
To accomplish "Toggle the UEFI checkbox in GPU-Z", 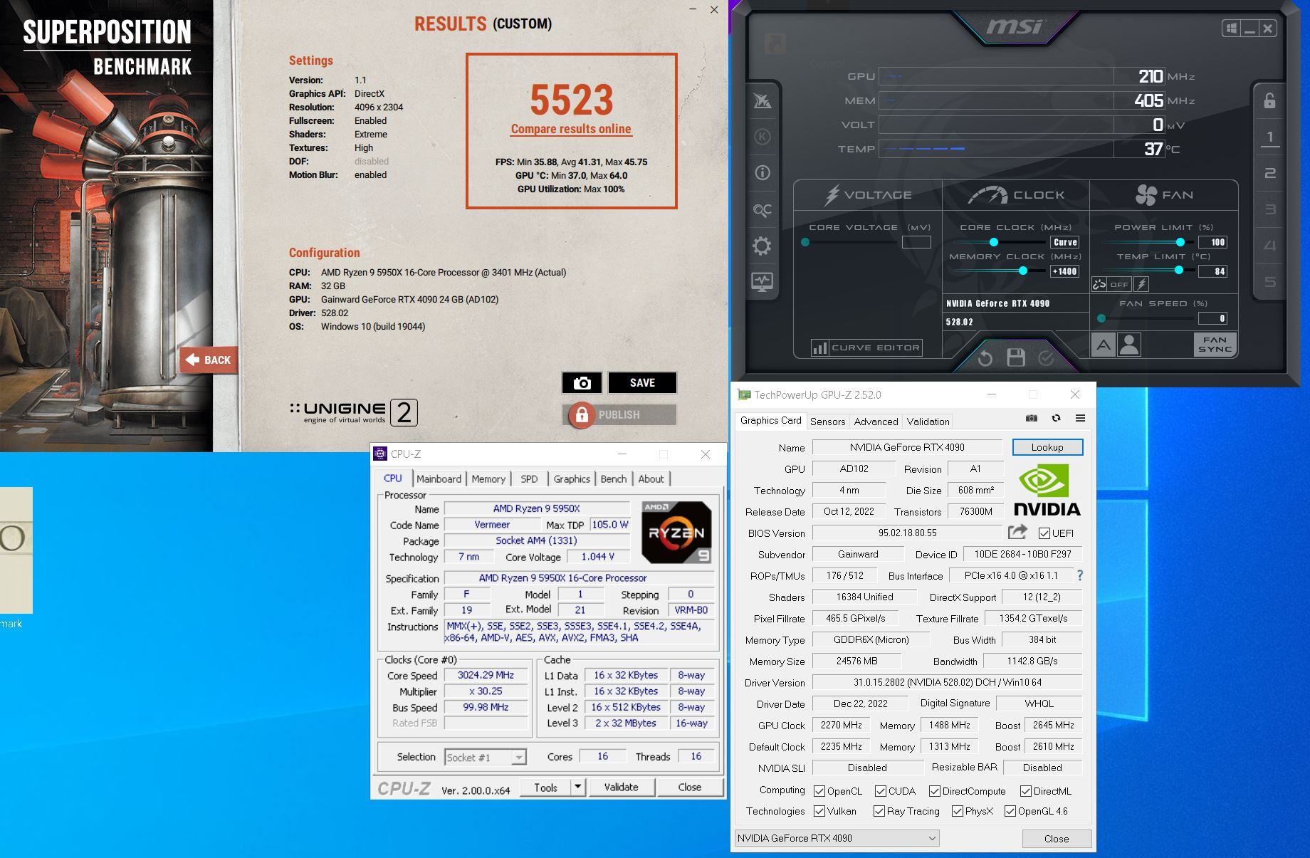I will coord(1044,533).
